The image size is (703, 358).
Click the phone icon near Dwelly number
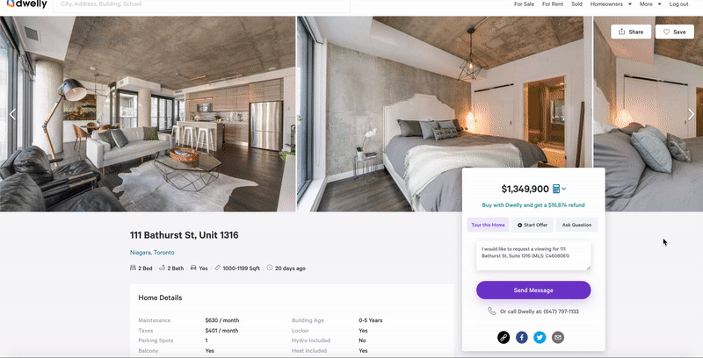492,311
